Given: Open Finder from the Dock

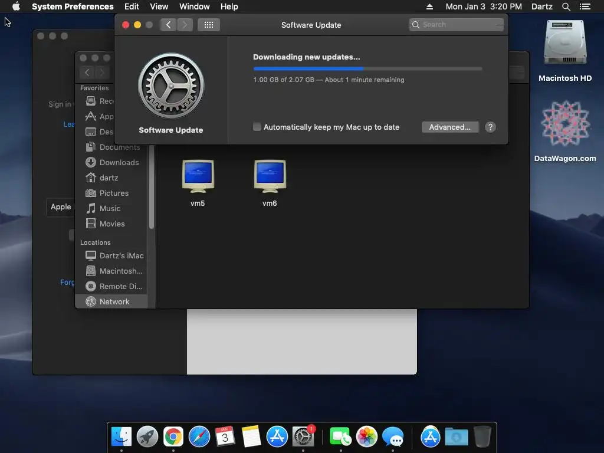Looking at the screenshot, I should pos(122,437).
